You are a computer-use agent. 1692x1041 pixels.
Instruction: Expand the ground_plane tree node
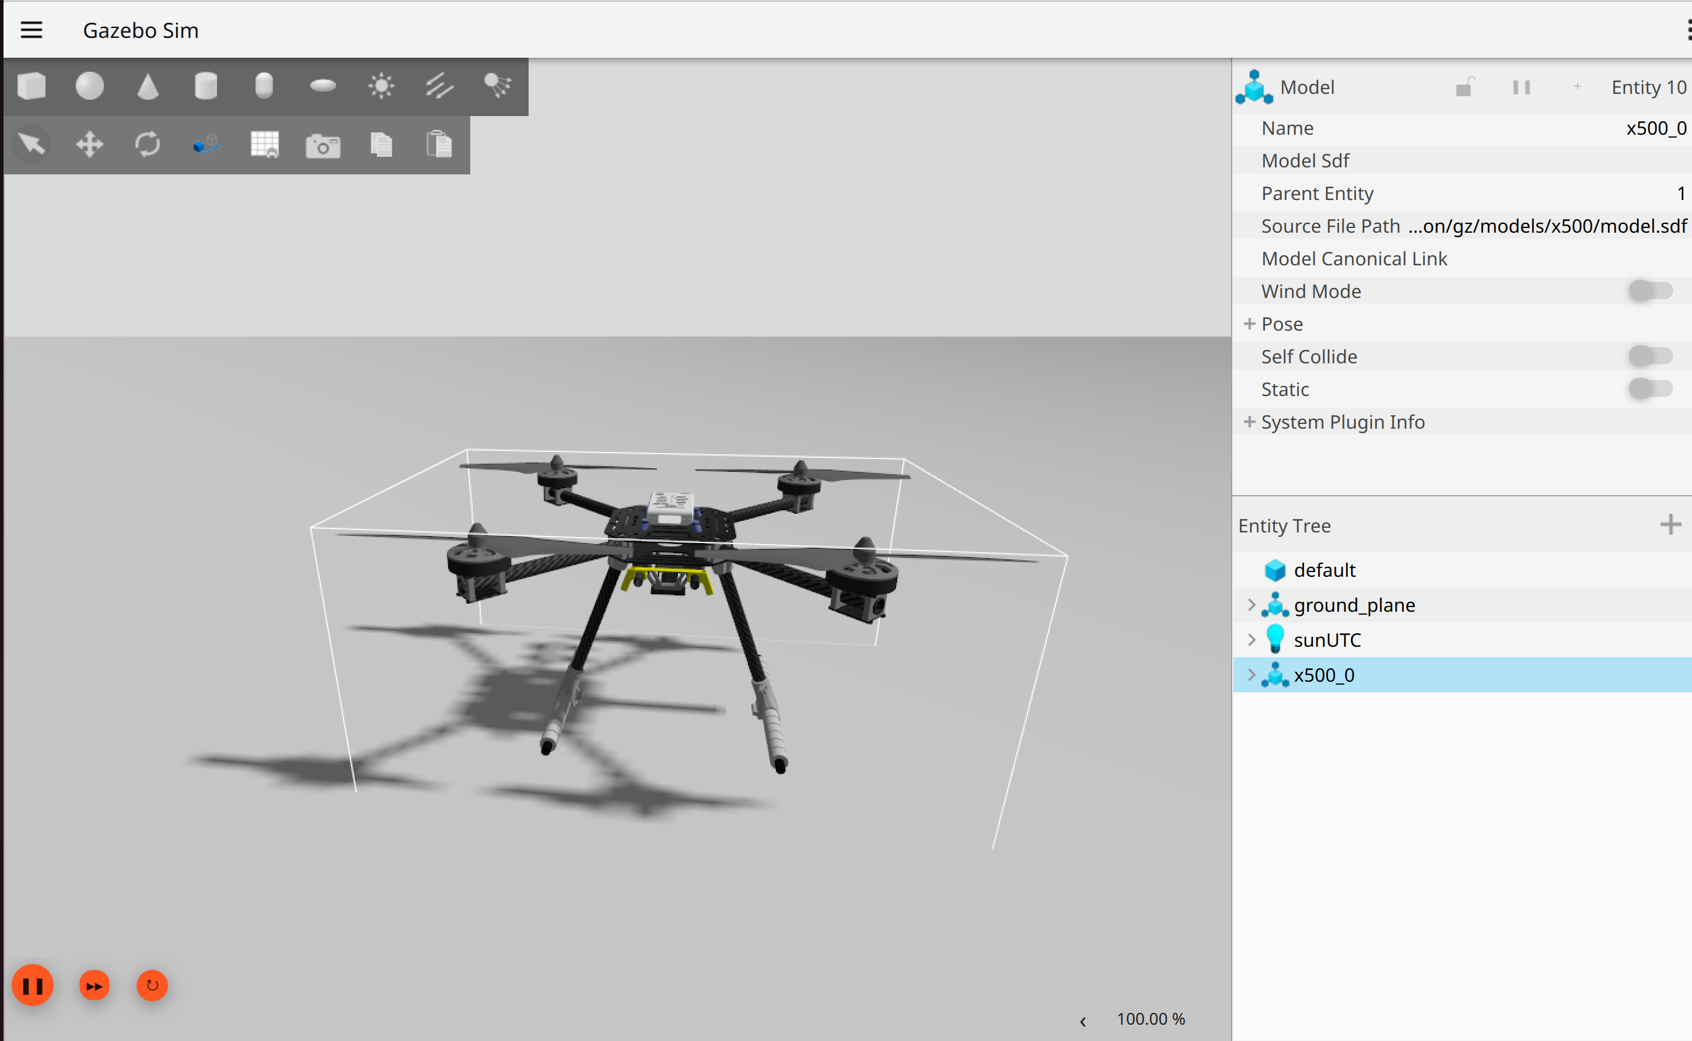click(1251, 605)
